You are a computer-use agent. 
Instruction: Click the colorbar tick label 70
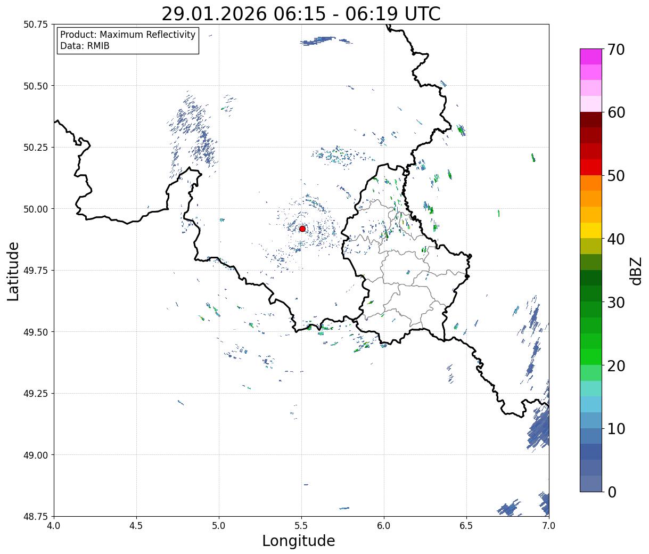tap(616, 50)
